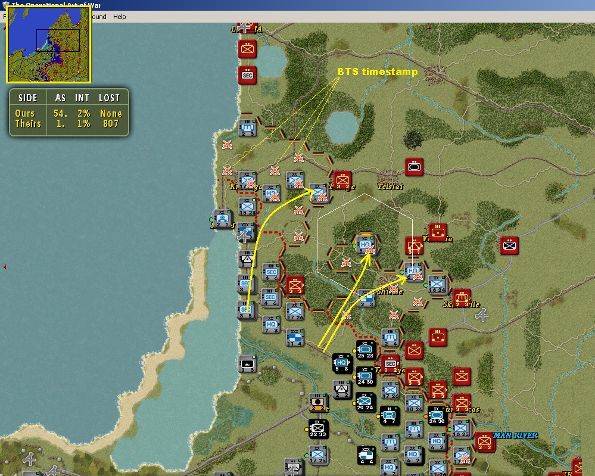
Task: Select the coastal gray unit marked 2 1
Action: point(223,219)
